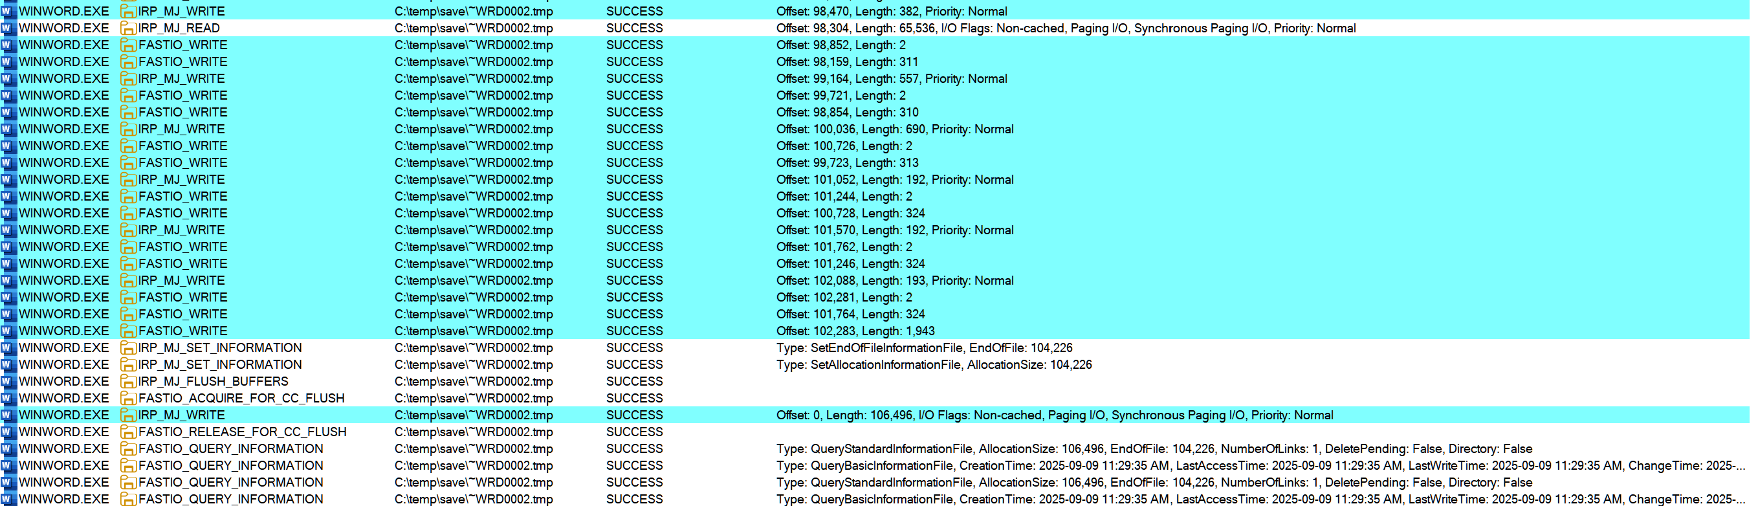This screenshot has width=1758, height=506.
Task: Click the detail with Offset 100,036, Length 690
Action: point(894,130)
